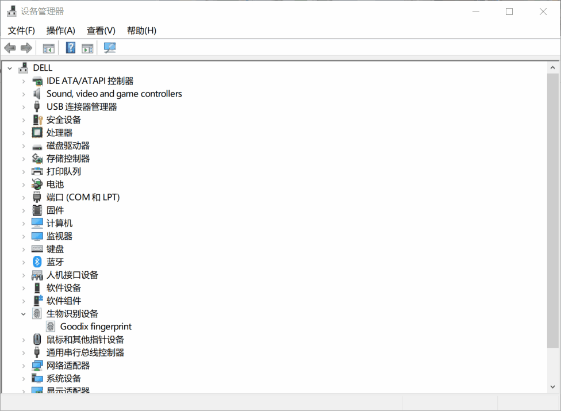Expand the Sound, video and game controllers node
The image size is (561, 411).
(24, 94)
